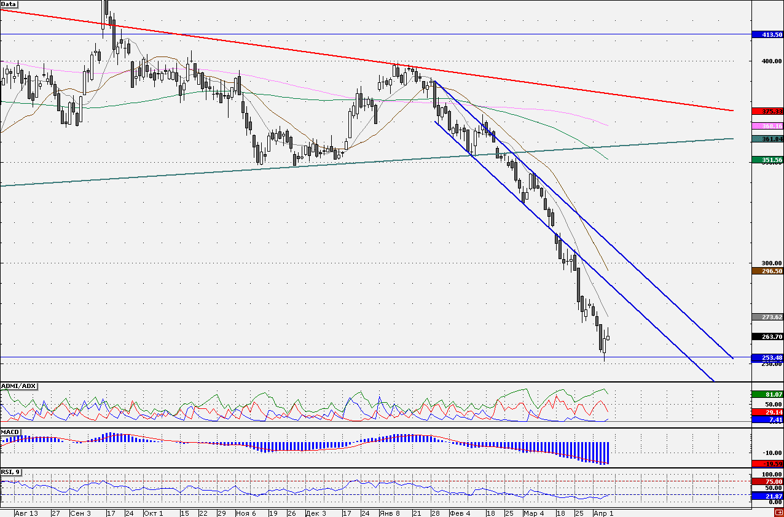This screenshot has width=784, height=517.
Task: Click the red arrow icon in bottom-right corner
Action: pyautogui.click(x=778, y=513)
